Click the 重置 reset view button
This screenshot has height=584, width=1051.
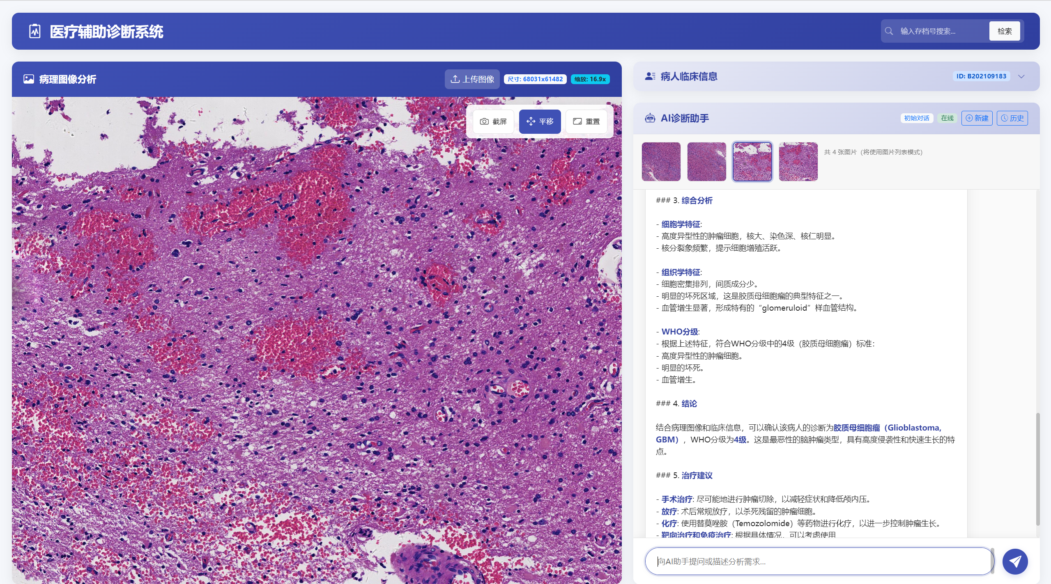point(586,121)
